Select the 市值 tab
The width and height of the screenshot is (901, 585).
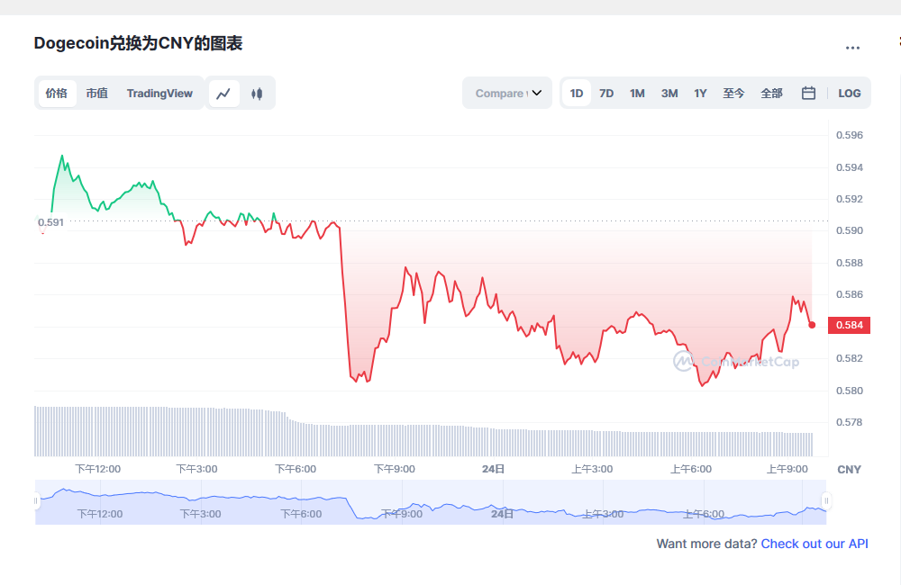coord(97,94)
